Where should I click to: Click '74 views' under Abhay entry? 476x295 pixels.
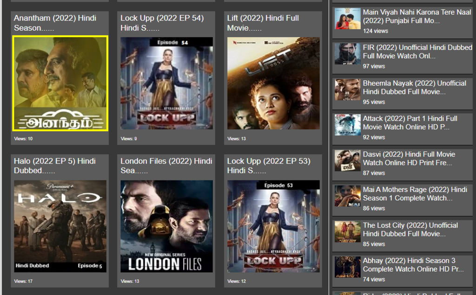pos(374,279)
